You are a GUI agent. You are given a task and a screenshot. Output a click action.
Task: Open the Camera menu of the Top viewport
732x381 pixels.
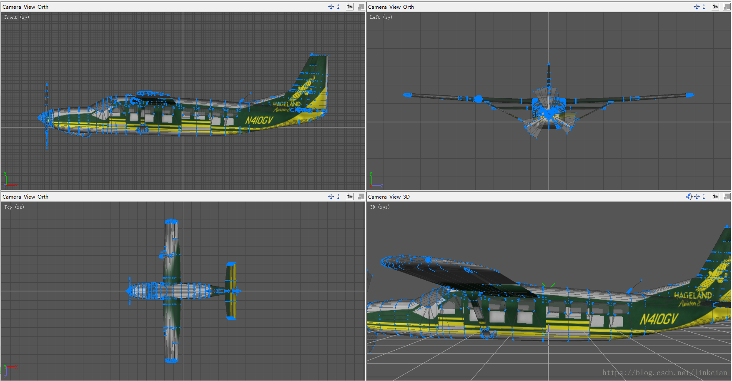12,197
